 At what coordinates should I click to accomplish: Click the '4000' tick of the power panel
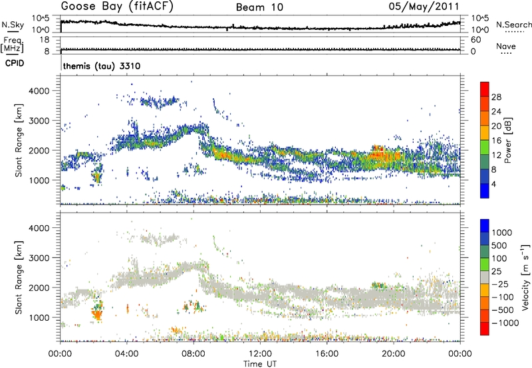click(x=39, y=91)
